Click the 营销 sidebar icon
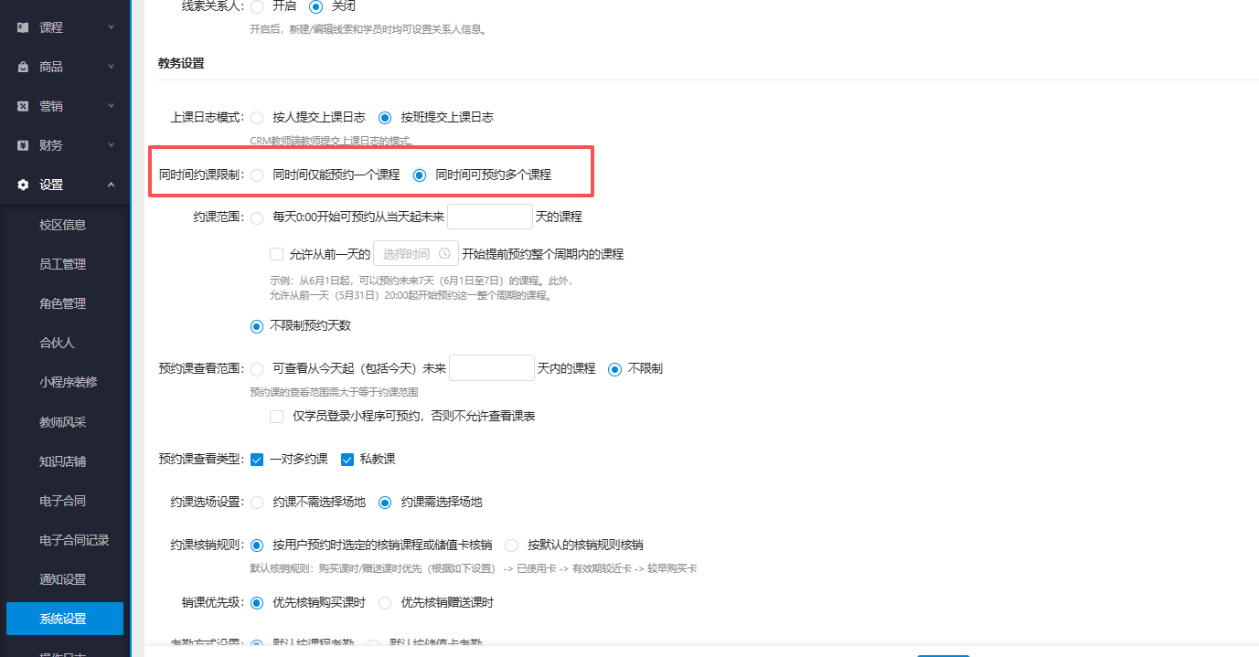This screenshot has height=657, width=1259. [23, 105]
